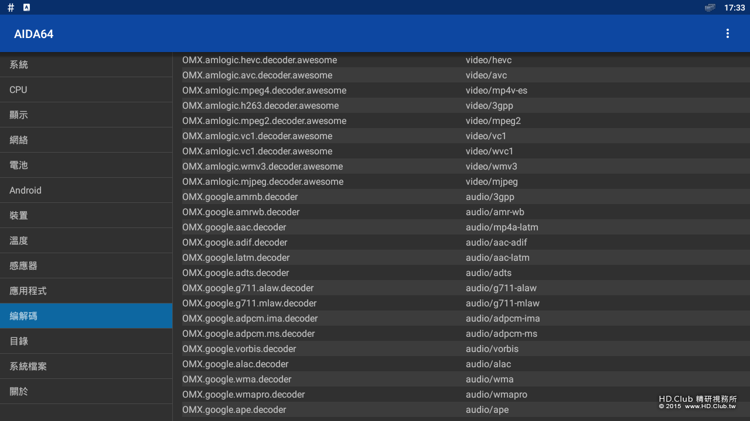Viewport: 750px width, 421px height.
Task: Click the video/hevc MIME type value
Action: [x=489, y=60]
